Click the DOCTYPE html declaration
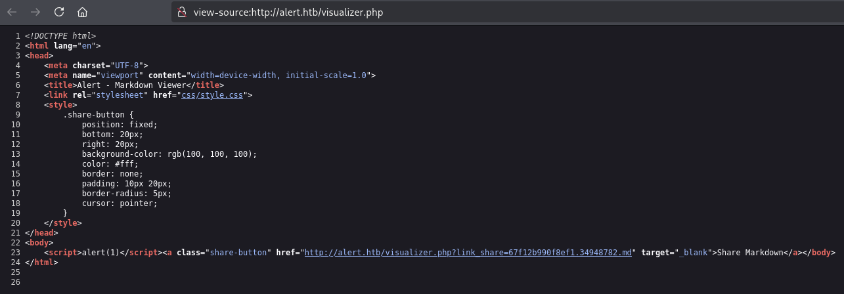This screenshot has width=844, height=294. (60, 36)
